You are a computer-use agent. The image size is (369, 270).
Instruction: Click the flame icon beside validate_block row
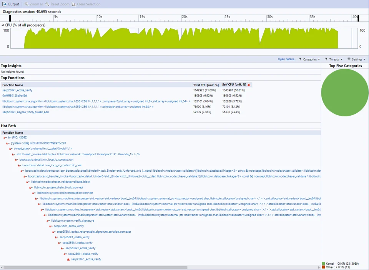coord(28,182)
